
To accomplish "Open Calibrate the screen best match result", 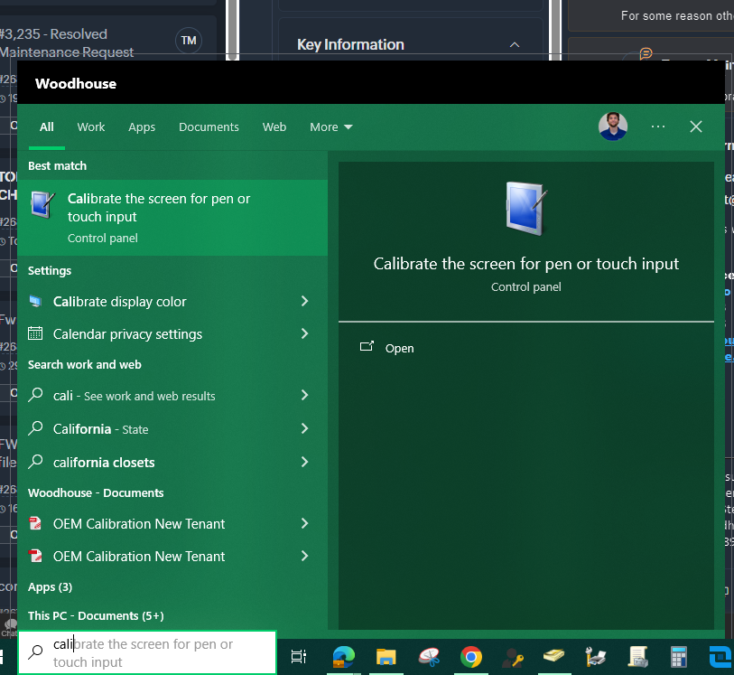I will [172, 218].
